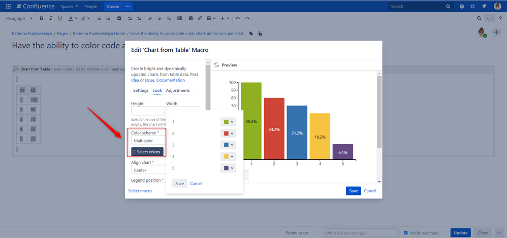Switch to the Settings tab
This screenshot has height=238, width=507.
tap(141, 90)
